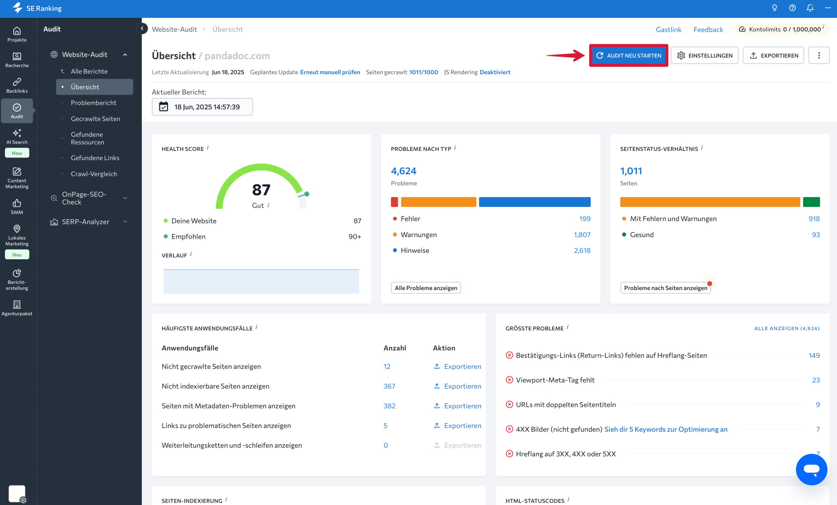This screenshot has width=837, height=505.
Task: Open the blue chat support bubble
Action: coord(811,469)
